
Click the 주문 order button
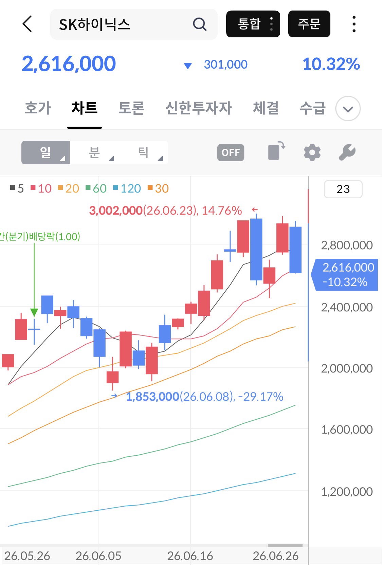coord(309,24)
